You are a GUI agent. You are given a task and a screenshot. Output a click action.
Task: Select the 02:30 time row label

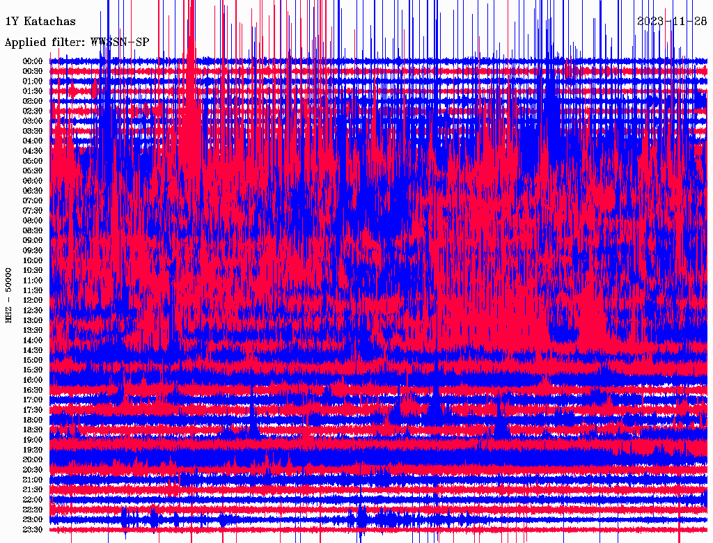[33, 111]
